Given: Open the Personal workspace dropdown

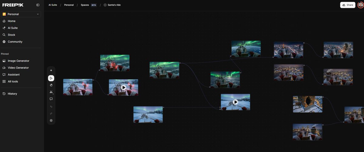Looking at the screenshot, I should click(21, 14).
